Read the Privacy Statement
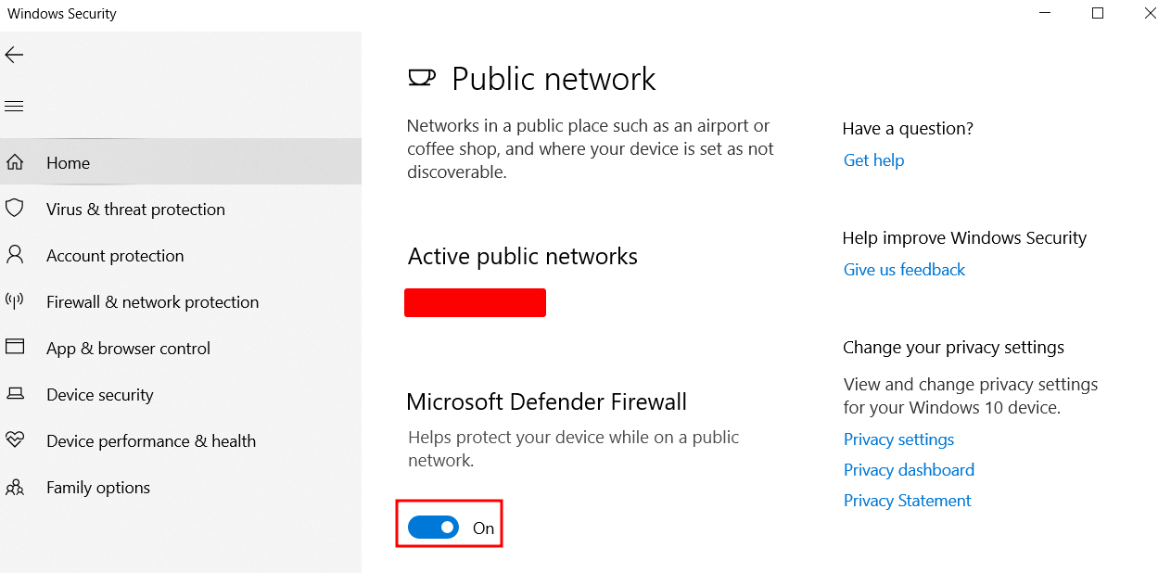 906,500
